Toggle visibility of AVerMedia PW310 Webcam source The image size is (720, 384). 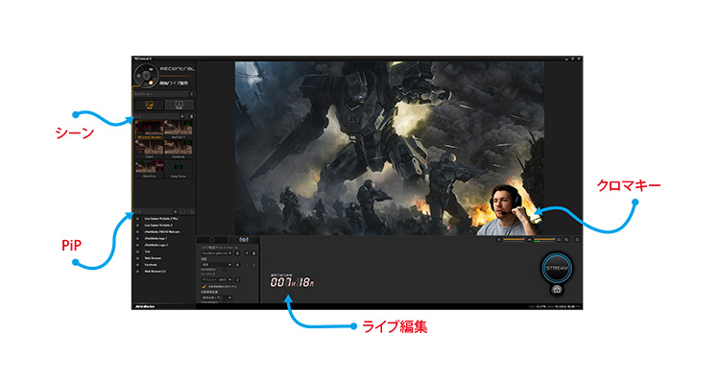(x=137, y=232)
